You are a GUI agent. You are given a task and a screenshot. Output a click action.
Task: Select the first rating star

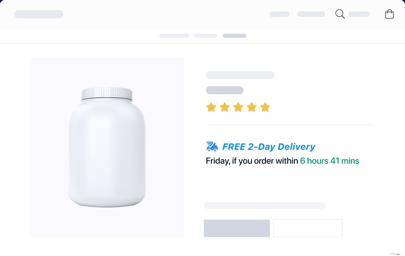(x=211, y=107)
